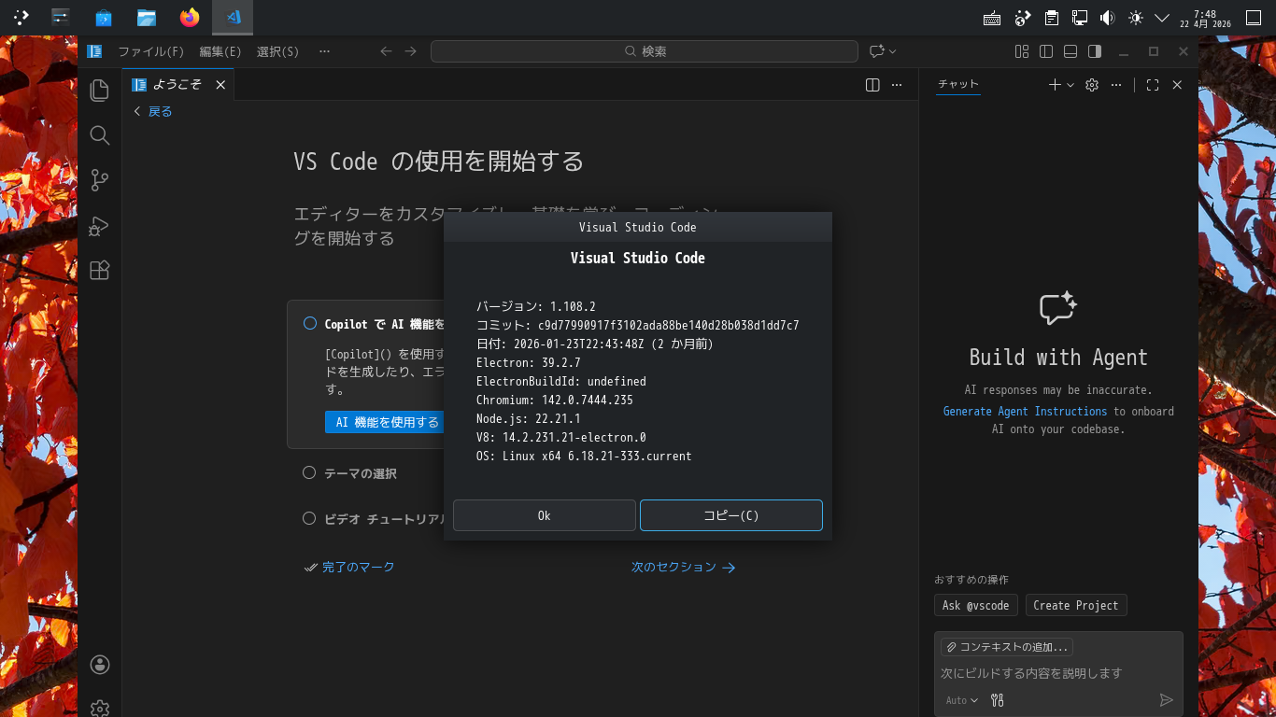Click the keyboard tray icon
Viewport: 1276px width, 717px height.
[992, 18]
